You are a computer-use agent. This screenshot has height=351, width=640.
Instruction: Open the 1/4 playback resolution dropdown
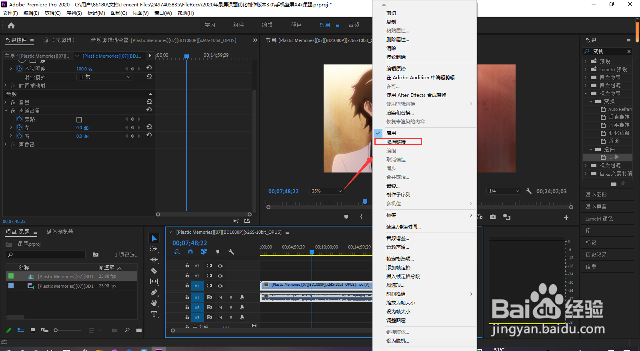pyautogui.click(x=504, y=191)
